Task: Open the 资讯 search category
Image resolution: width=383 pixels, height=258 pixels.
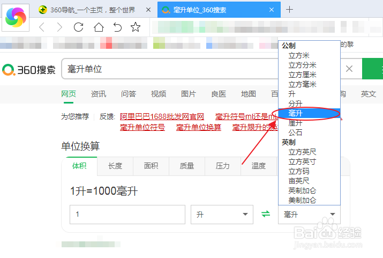Action: [99, 94]
